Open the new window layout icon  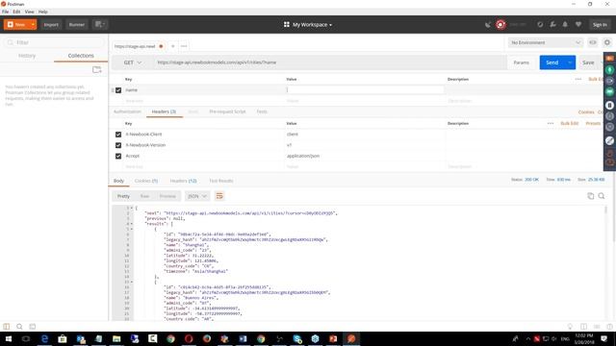click(100, 24)
